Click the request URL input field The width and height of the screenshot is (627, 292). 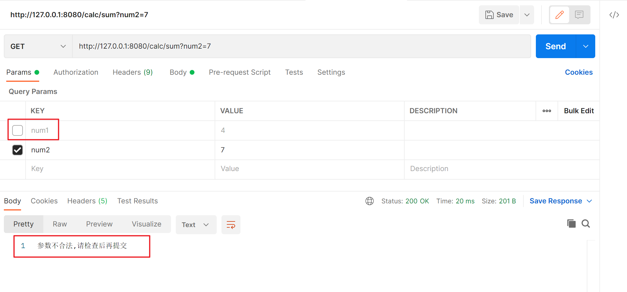click(x=301, y=46)
